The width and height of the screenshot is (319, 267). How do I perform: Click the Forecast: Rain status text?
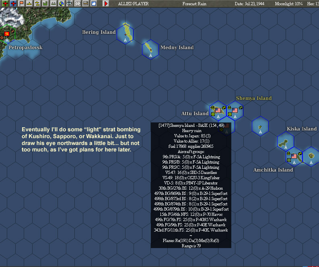click(x=194, y=4)
